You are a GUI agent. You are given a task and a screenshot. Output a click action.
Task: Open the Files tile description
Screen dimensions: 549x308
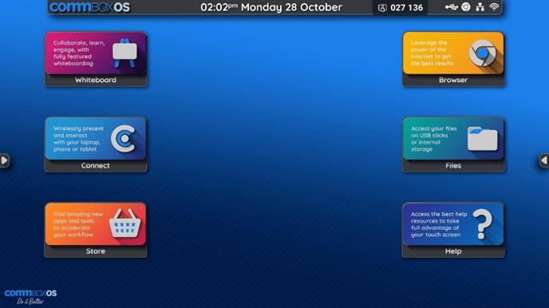[x=434, y=139]
